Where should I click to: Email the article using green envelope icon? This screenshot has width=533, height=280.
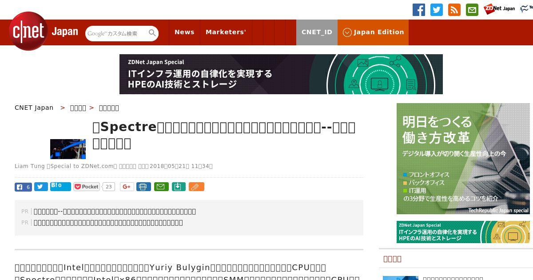161,187
